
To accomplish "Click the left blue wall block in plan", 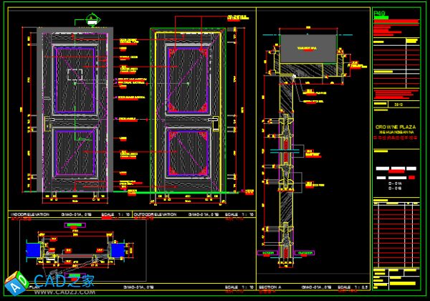I will [33, 250].
